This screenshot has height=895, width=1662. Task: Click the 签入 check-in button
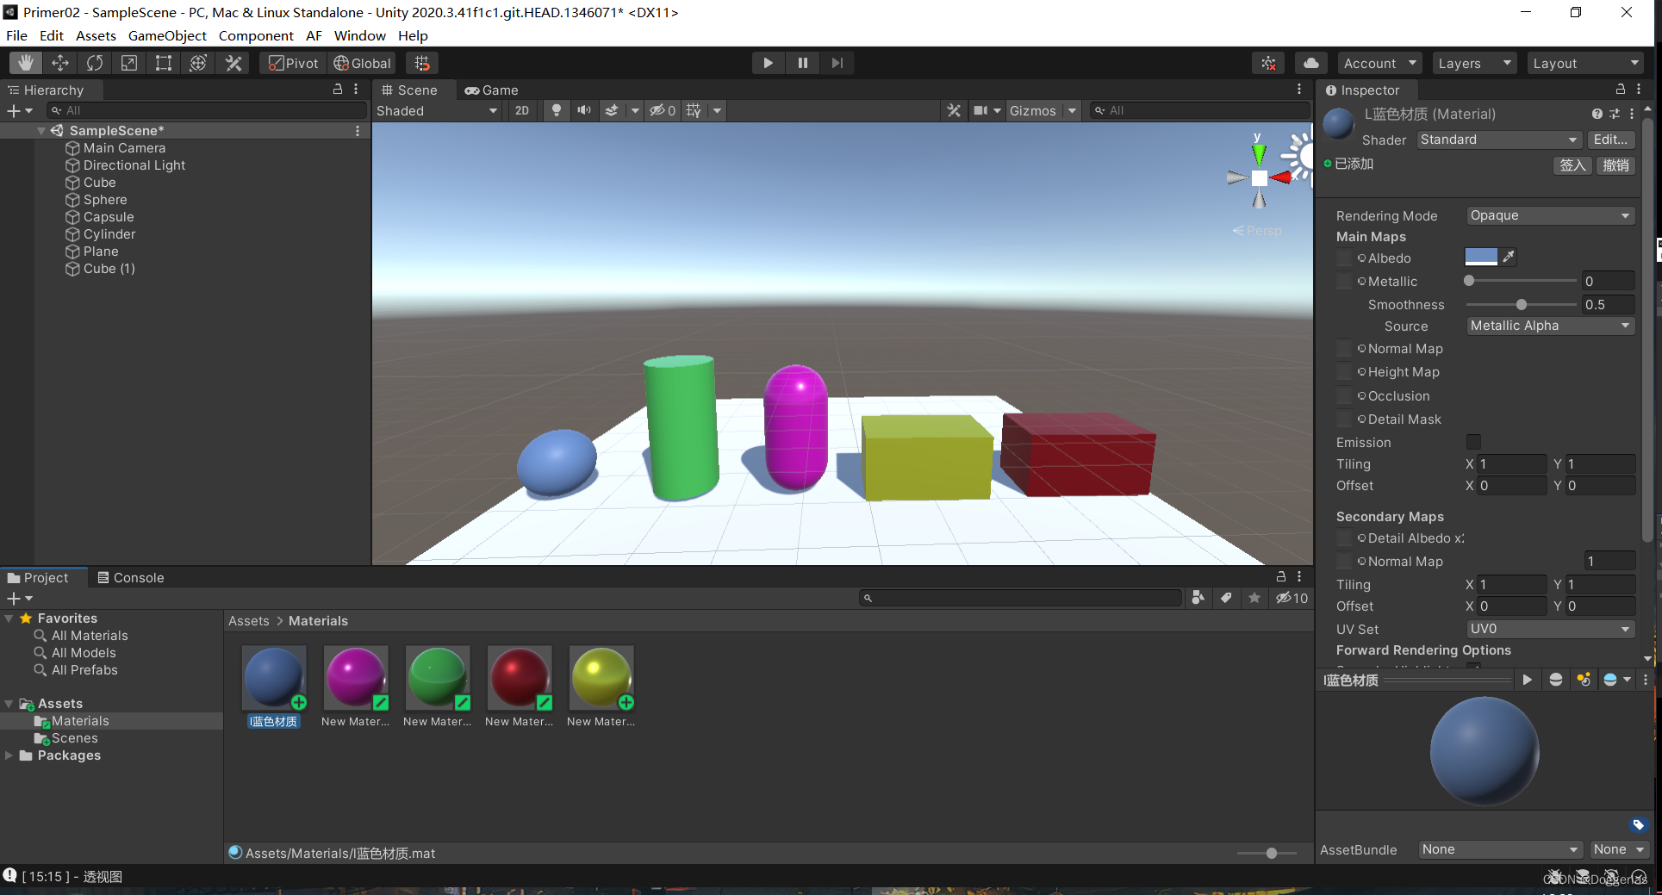coord(1572,165)
